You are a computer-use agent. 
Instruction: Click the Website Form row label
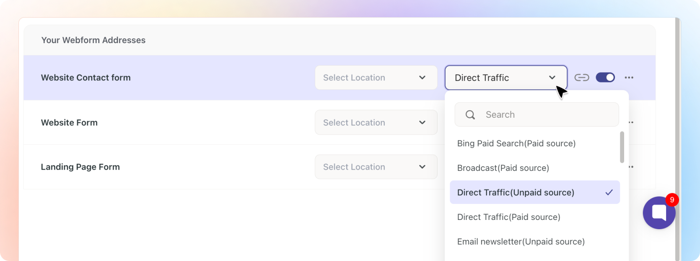69,123
